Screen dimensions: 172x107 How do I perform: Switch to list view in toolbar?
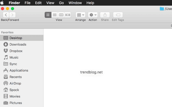(x=55, y=15)
